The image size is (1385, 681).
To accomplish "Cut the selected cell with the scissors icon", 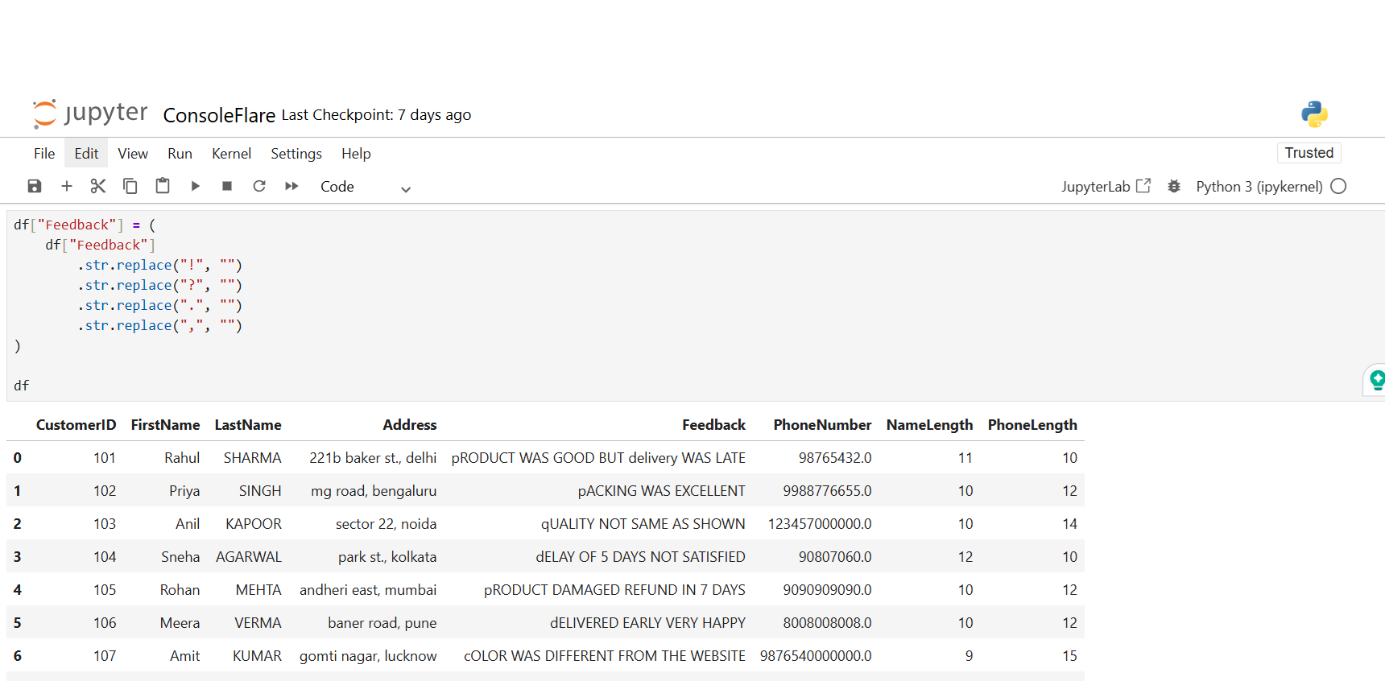I will point(98,187).
